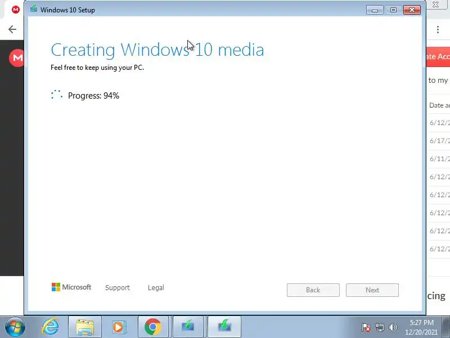The image size is (450, 338).
Task: Open the Chrome three-dot menu
Action: click(438, 29)
